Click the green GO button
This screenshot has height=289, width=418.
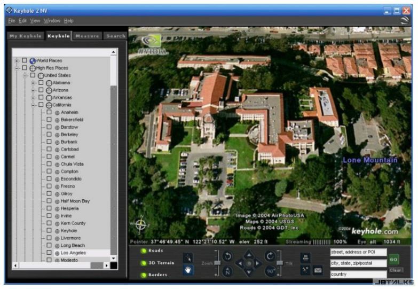pyautogui.click(x=394, y=259)
